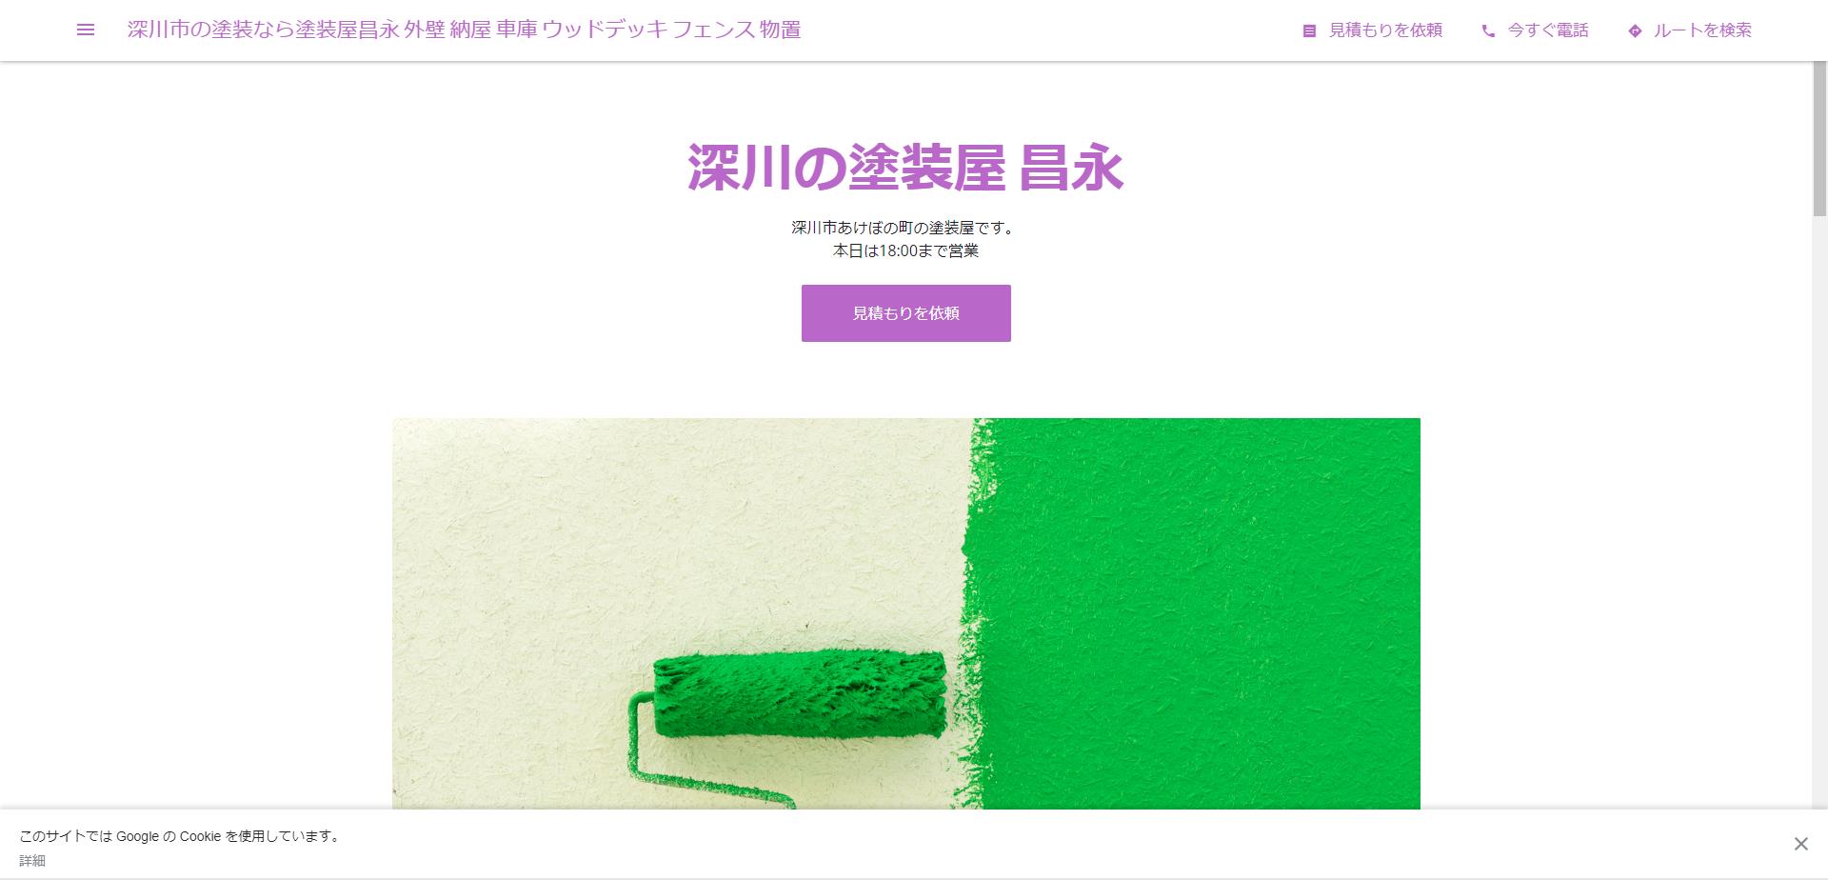Dismiss the cookie banner with X
Screen dimensions: 1828x880
pyautogui.click(x=1800, y=844)
